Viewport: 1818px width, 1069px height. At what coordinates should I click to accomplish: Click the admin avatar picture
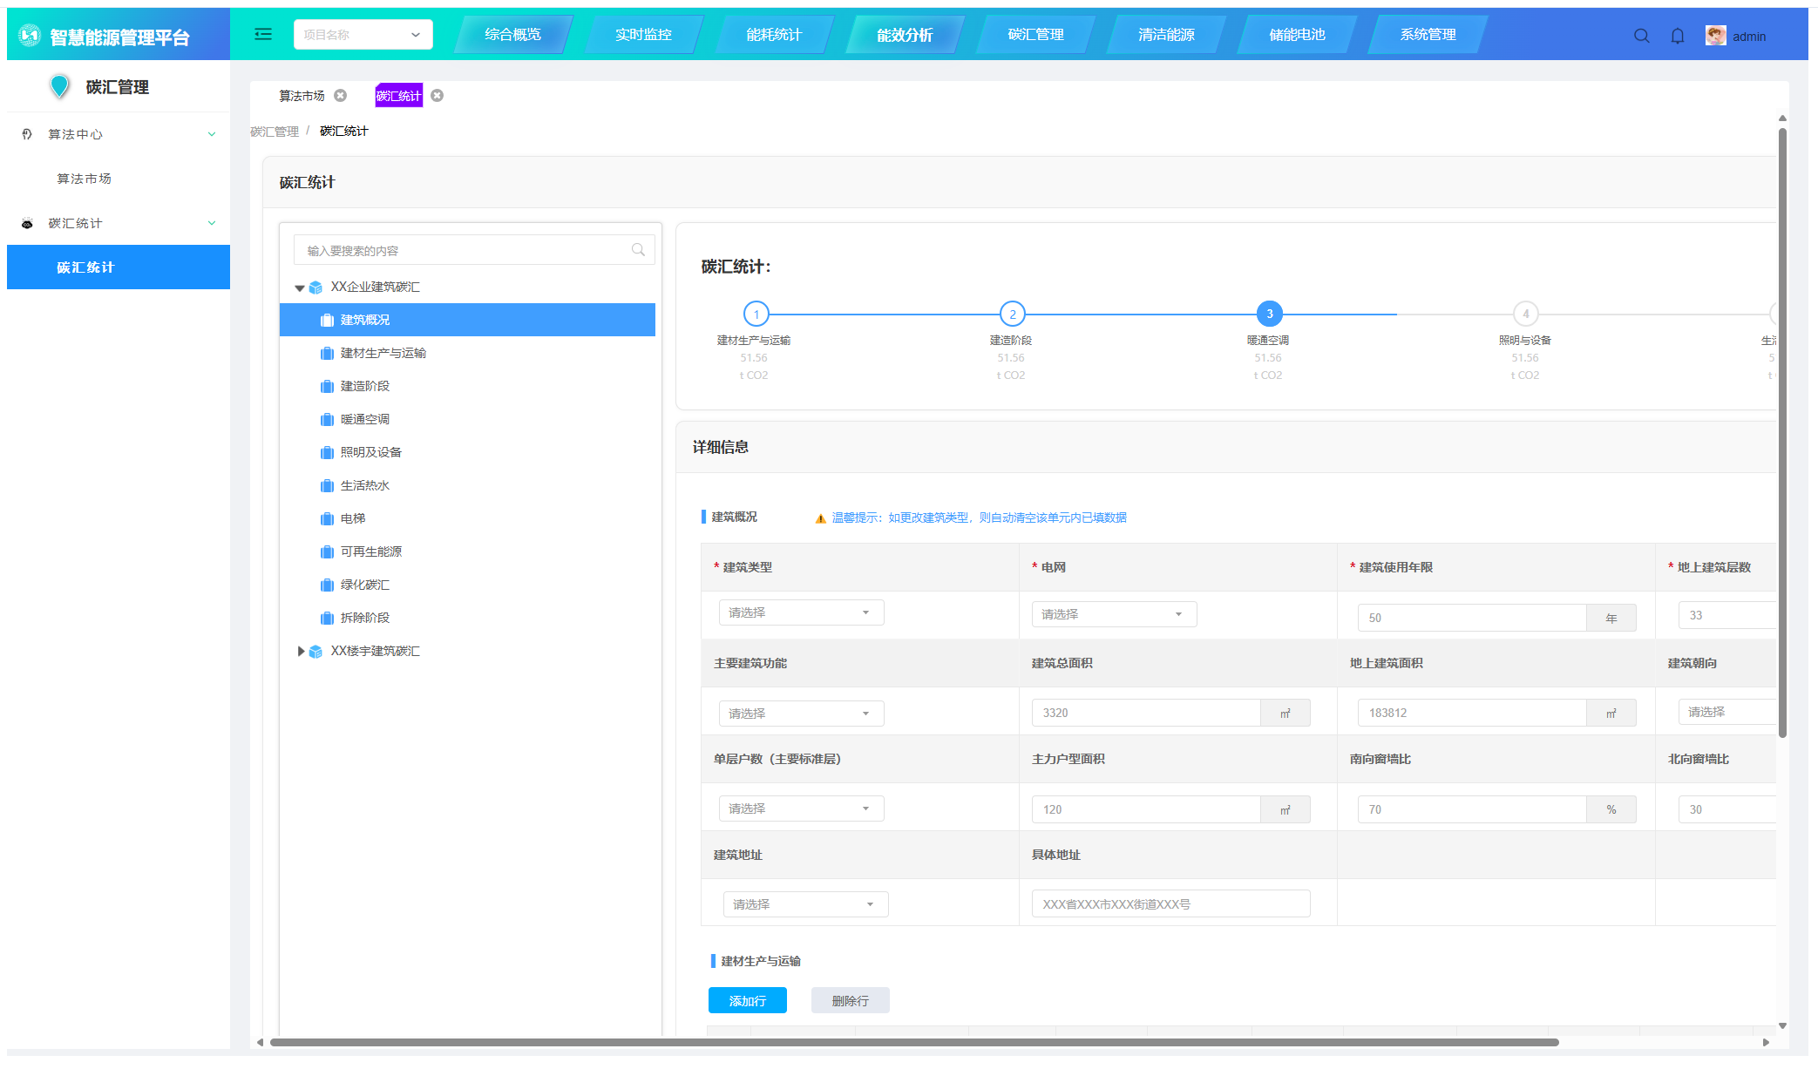(x=1715, y=36)
